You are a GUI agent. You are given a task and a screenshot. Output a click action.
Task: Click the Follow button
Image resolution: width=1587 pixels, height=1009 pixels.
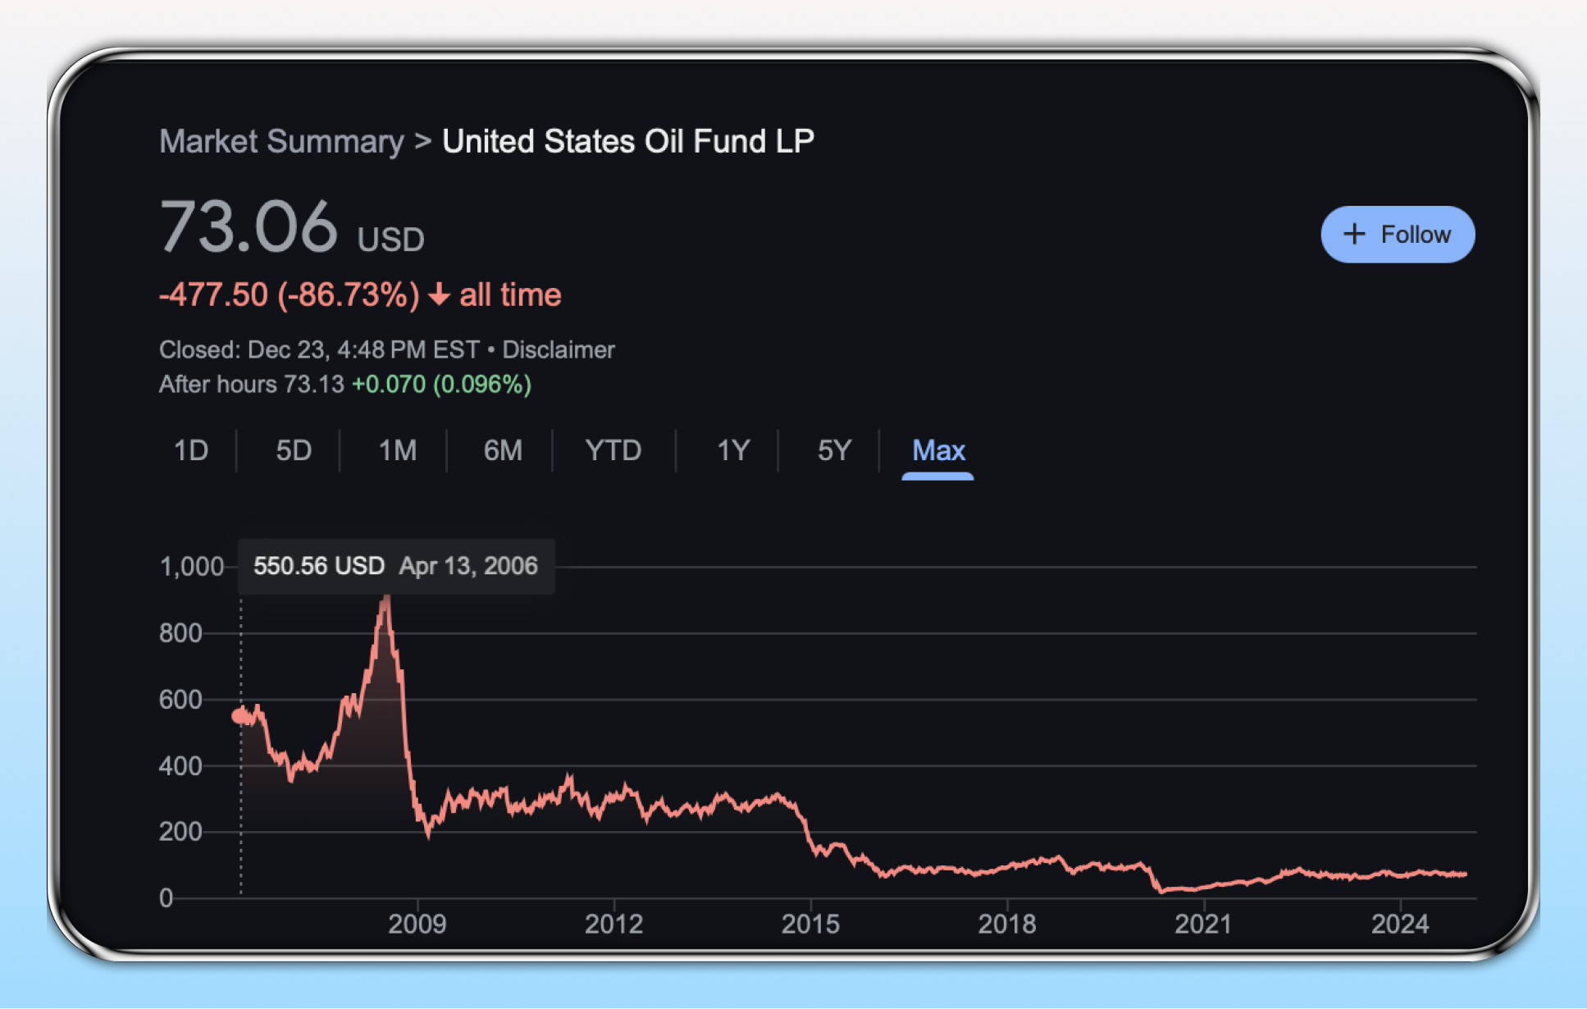[x=1398, y=235]
